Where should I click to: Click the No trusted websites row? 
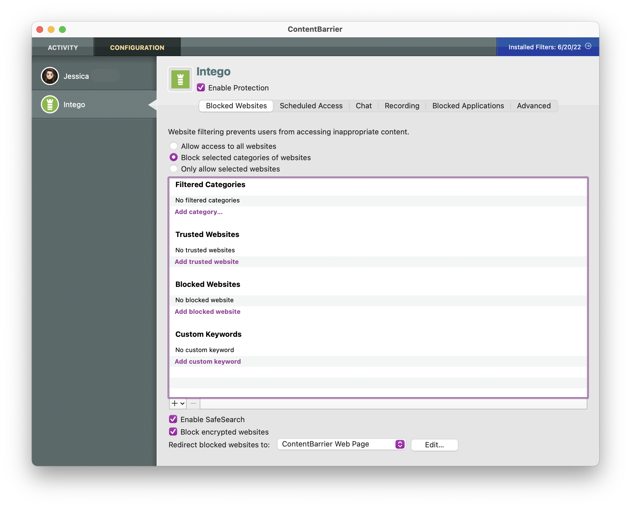[378, 251]
